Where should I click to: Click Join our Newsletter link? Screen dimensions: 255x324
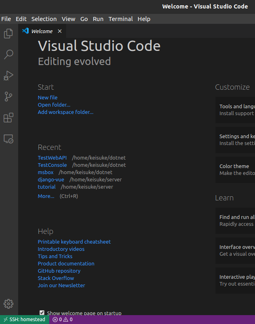pos(61,285)
